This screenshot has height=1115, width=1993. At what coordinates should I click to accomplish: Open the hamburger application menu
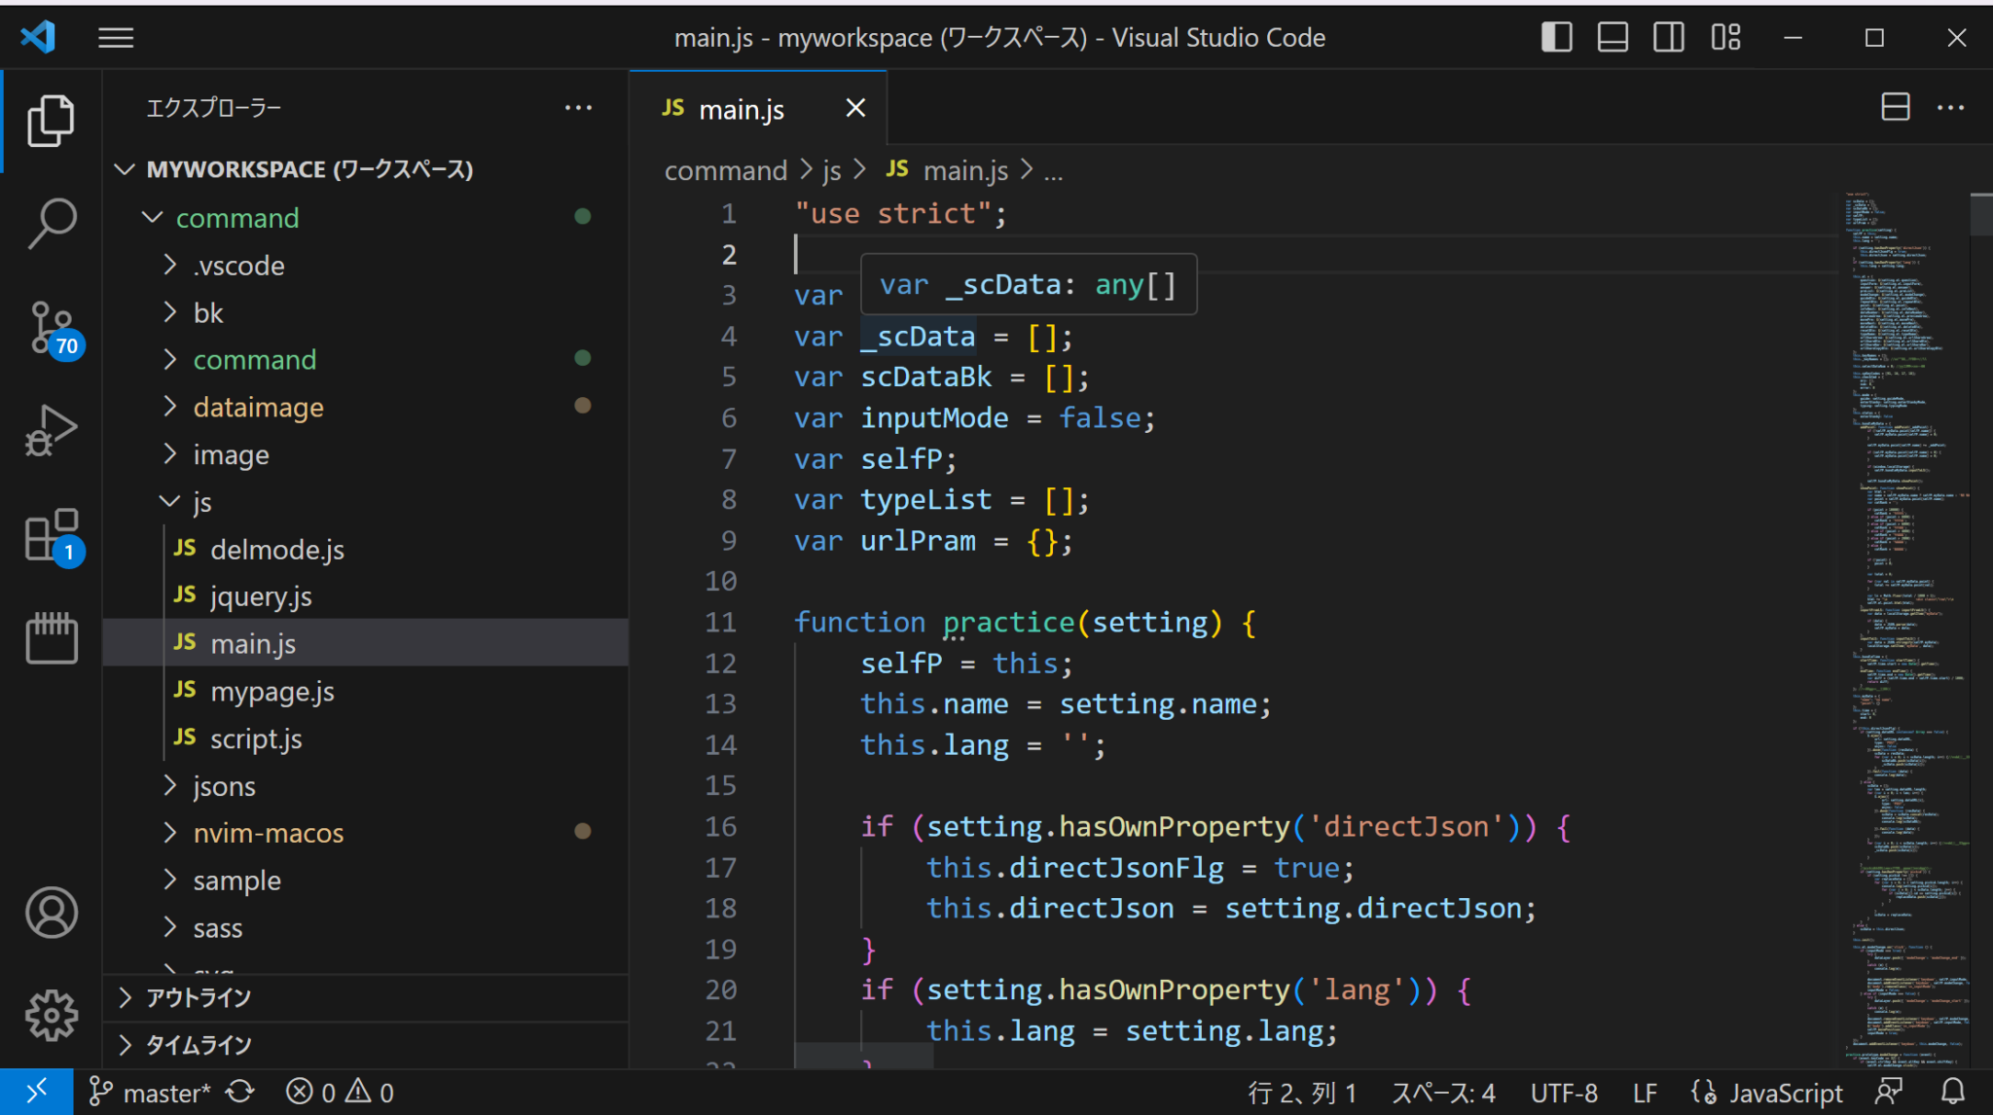coord(116,38)
